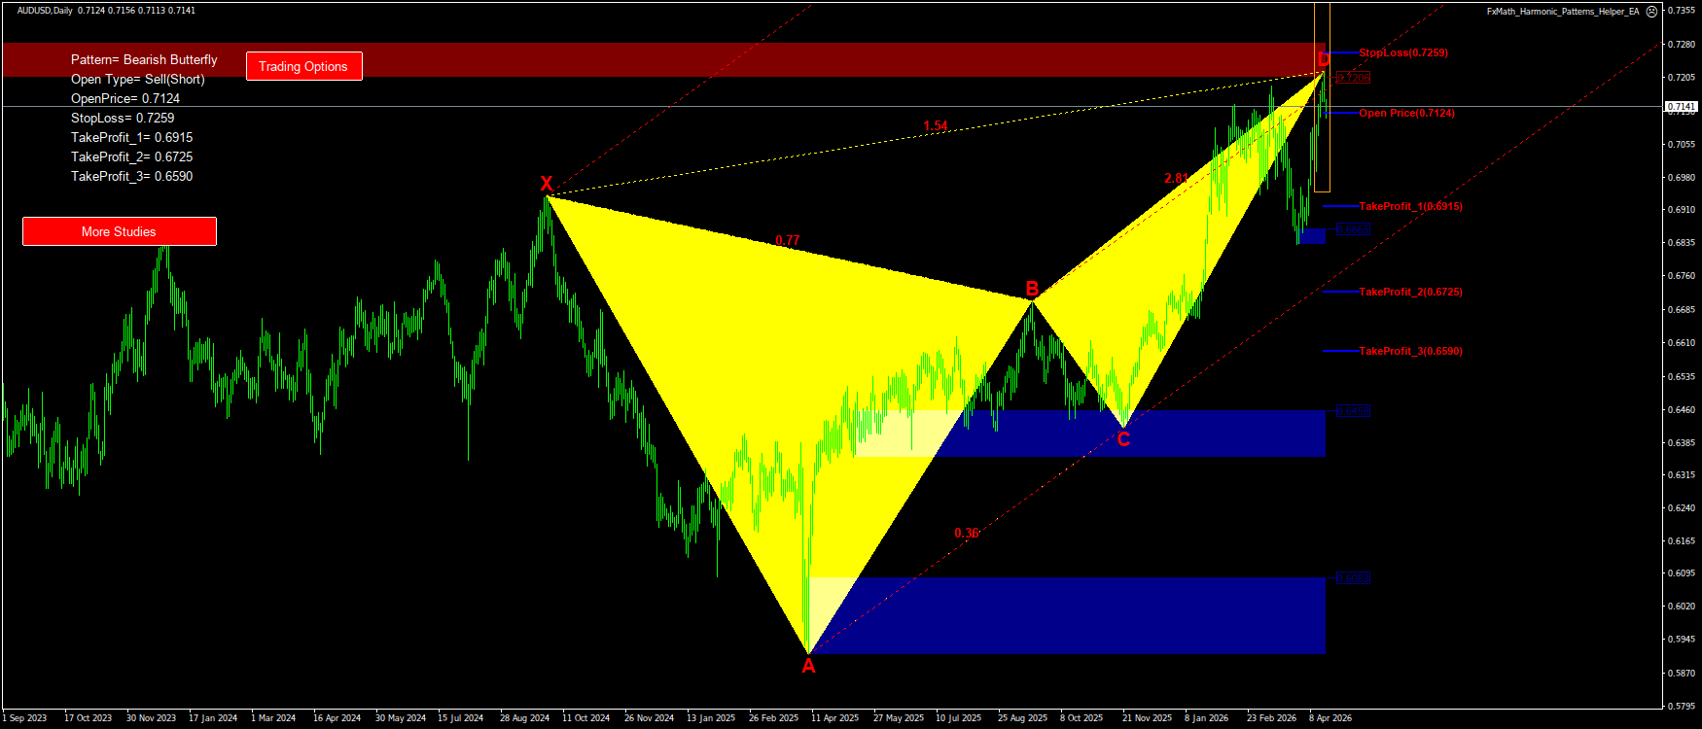Click the 'TakeProfit_1= 0.6915' info line
1702x729 pixels.
132,137
